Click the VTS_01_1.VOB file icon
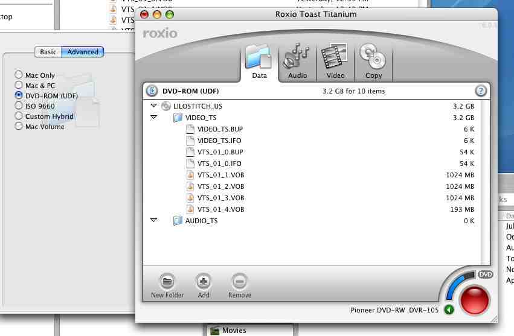 point(190,175)
